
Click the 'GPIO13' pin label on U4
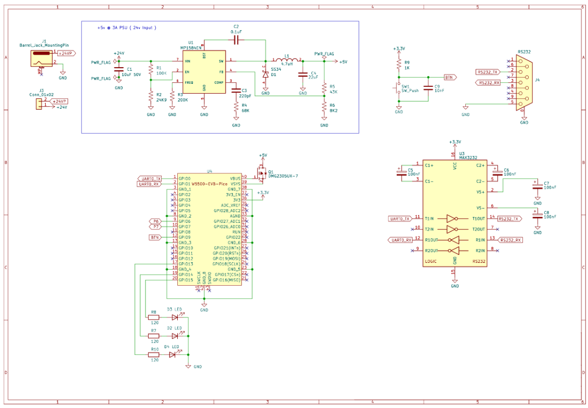tap(186, 264)
